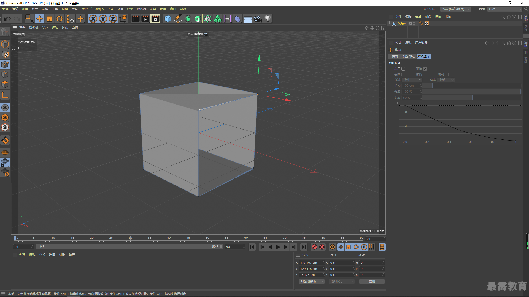This screenshot has width=529, height=297.
Task: Click the coordinate system icon
Action: (x=123, y=19)
